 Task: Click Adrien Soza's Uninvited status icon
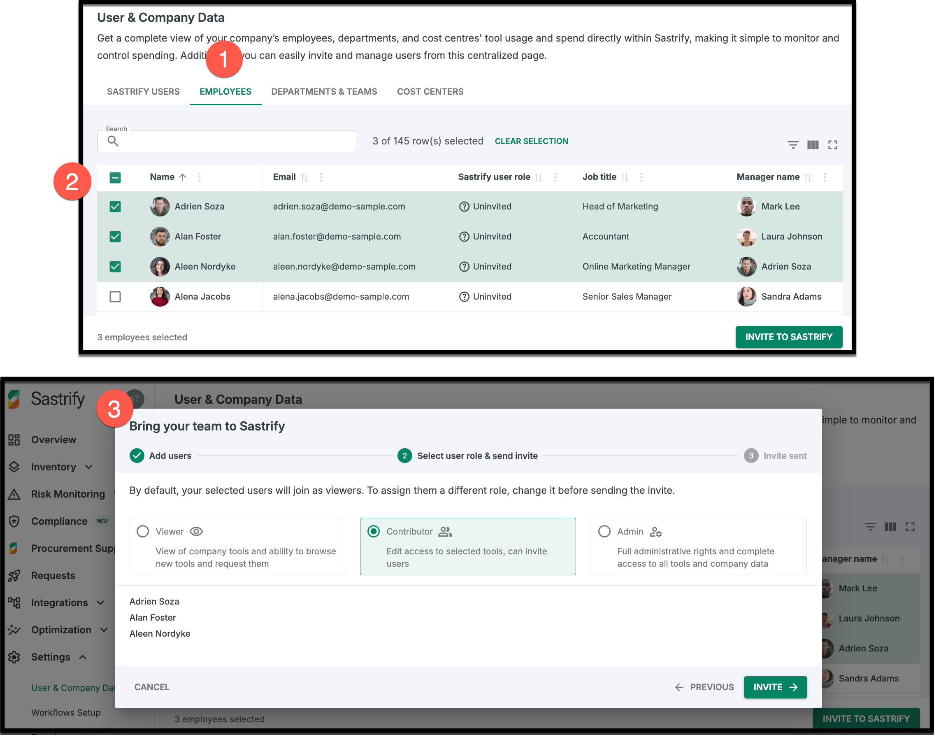464,207
